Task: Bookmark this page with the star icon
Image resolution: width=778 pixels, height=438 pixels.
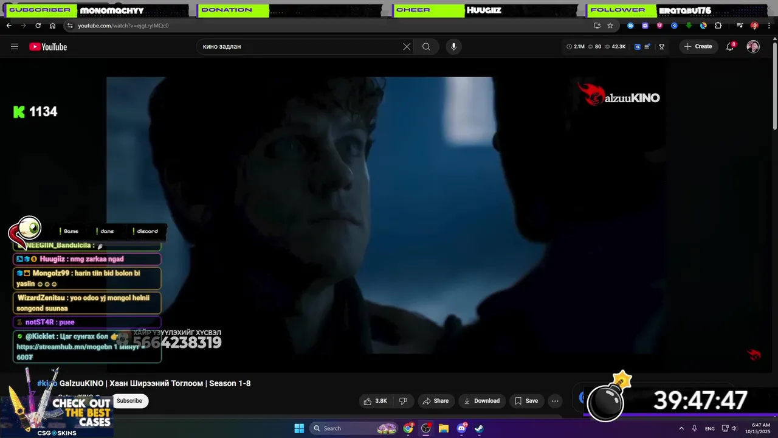Action: click(610, 26)
